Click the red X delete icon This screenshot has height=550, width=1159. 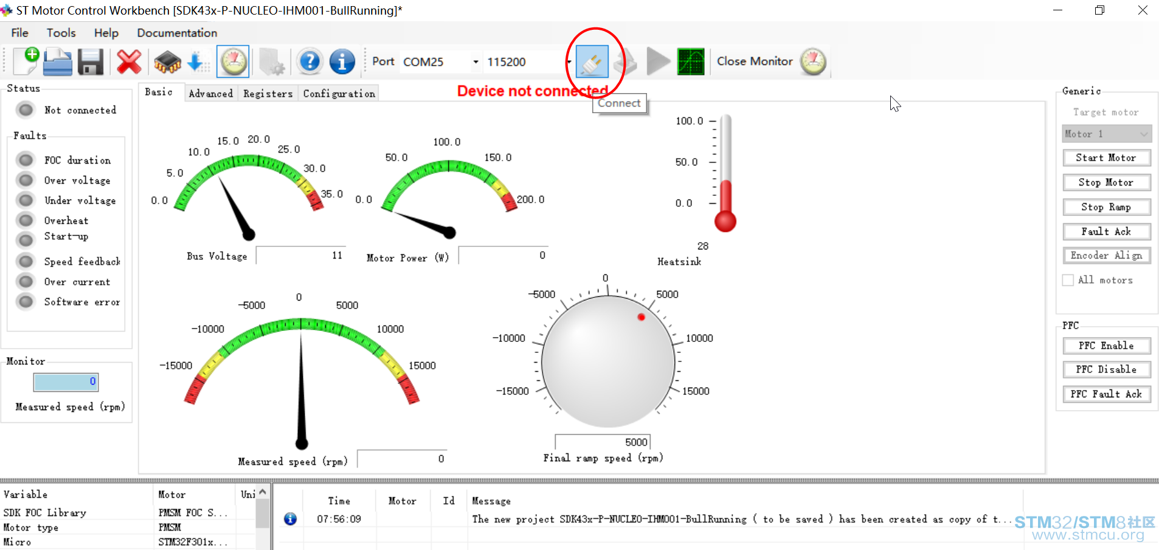click(129, 61)
